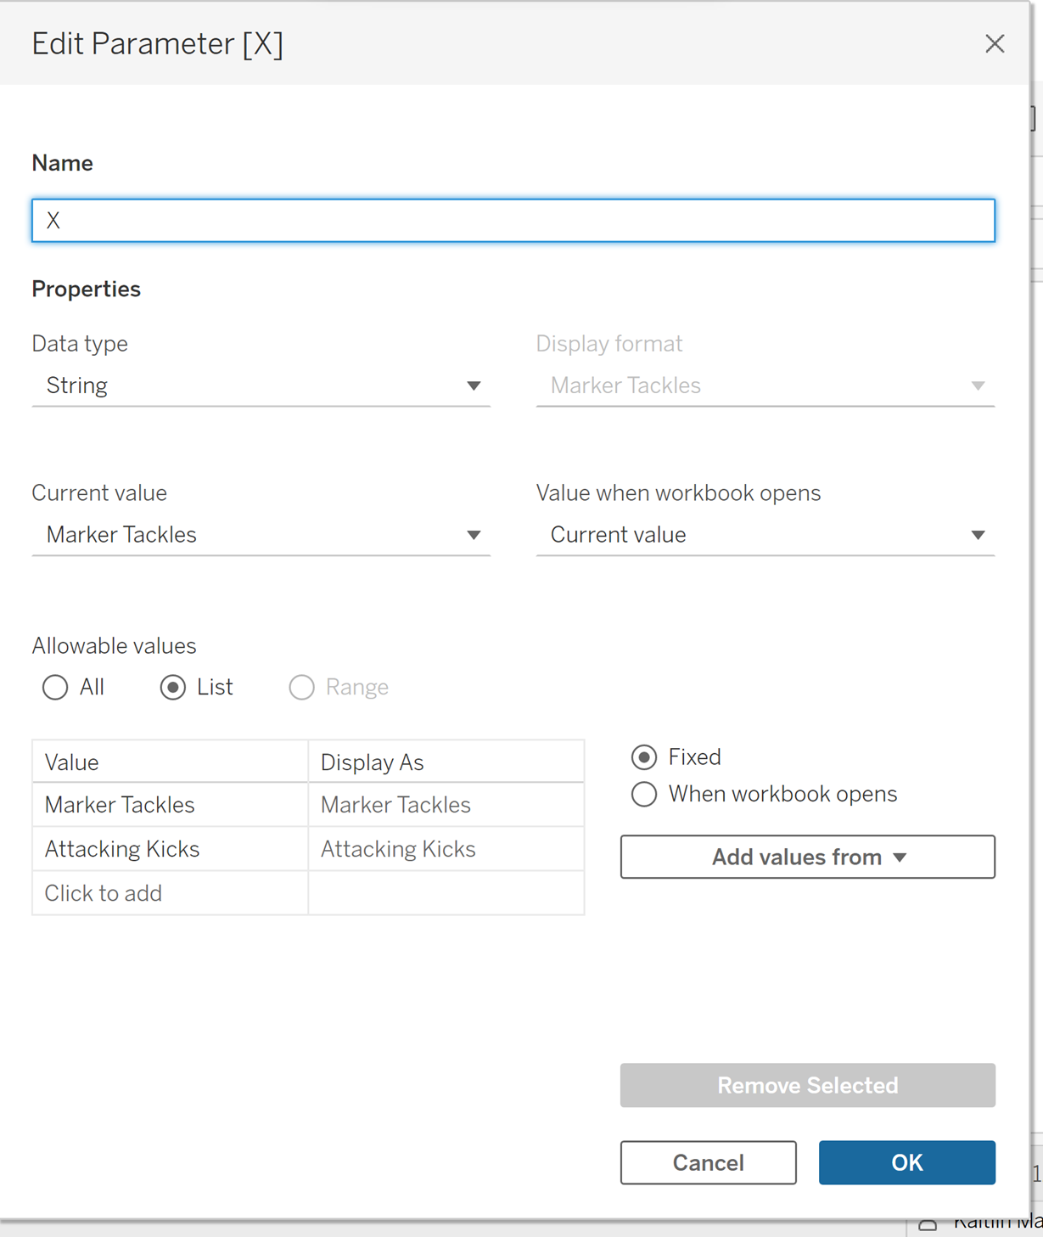Select the List allowable values option

[x=173, y=687]
